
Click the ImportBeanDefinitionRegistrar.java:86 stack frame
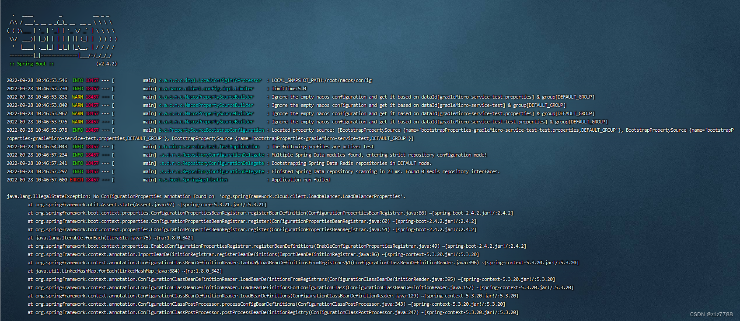click(253, 254)
